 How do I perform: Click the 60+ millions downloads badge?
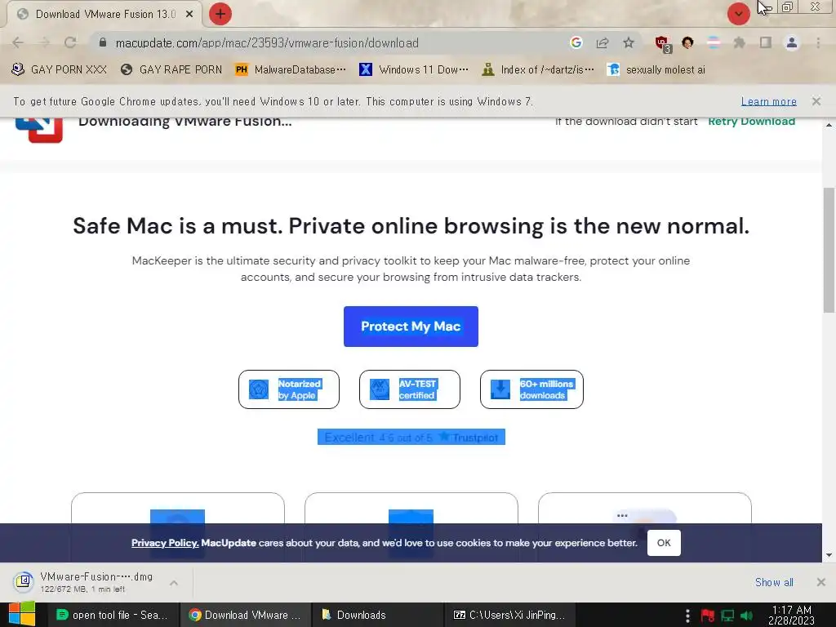pos(531,389)
